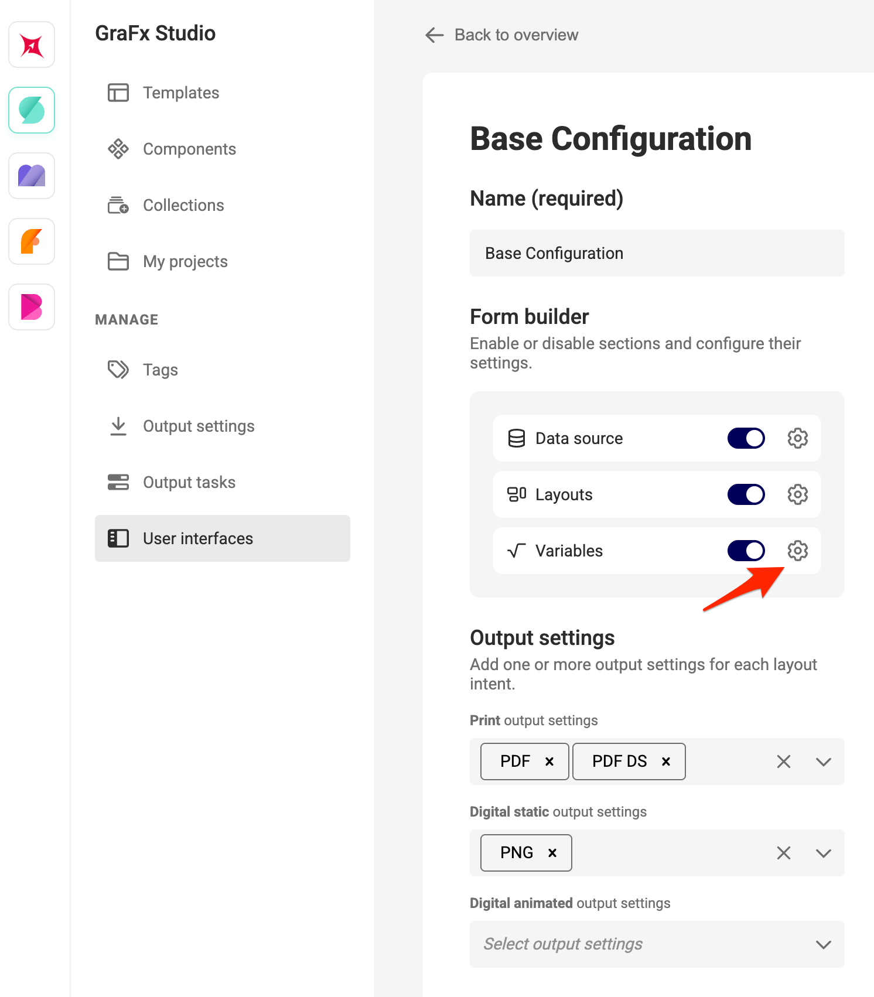Remove the PDF output tag
874x997 pixels.
point(549,762)
